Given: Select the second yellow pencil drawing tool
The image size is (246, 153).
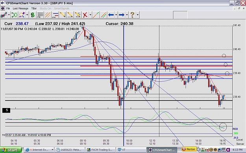Looking at the screenshot, I should click(x=70, y=15).
